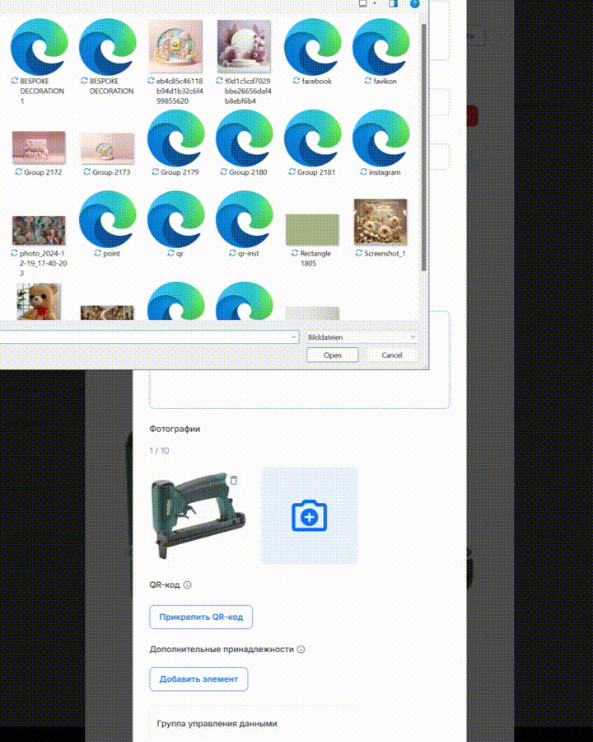Select the photo_2024-12-19 image thumbnail
Screen dimensions: 593x742
coord(39,231)
